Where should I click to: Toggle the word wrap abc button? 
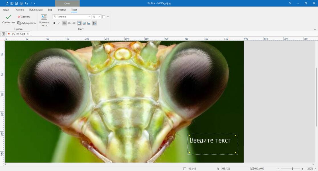tap(94, 23)
